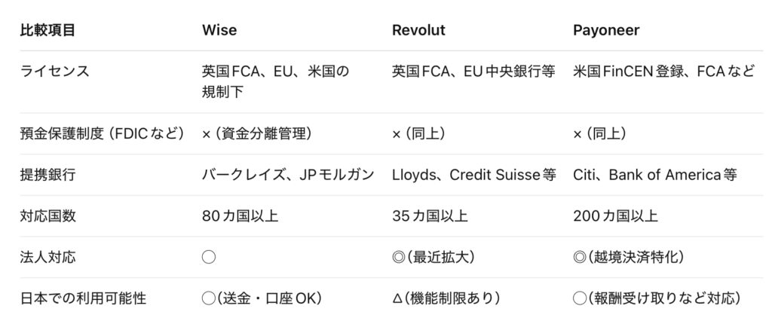Click the △（機能制限あり） cell

(446, 298)
